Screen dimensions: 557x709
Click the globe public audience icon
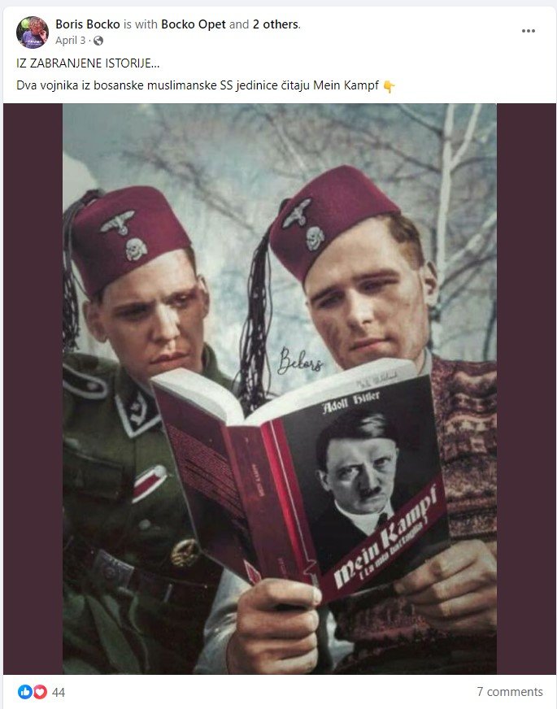(x=98, y=41)
